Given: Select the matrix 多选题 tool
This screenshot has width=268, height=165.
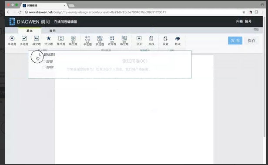Looking at the screenshot, I should (x=100, y=40).
